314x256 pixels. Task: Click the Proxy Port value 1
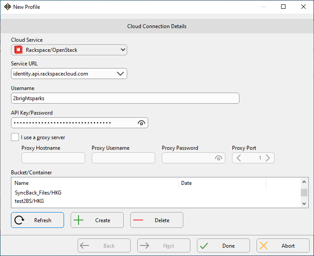(x=260, y=158)
